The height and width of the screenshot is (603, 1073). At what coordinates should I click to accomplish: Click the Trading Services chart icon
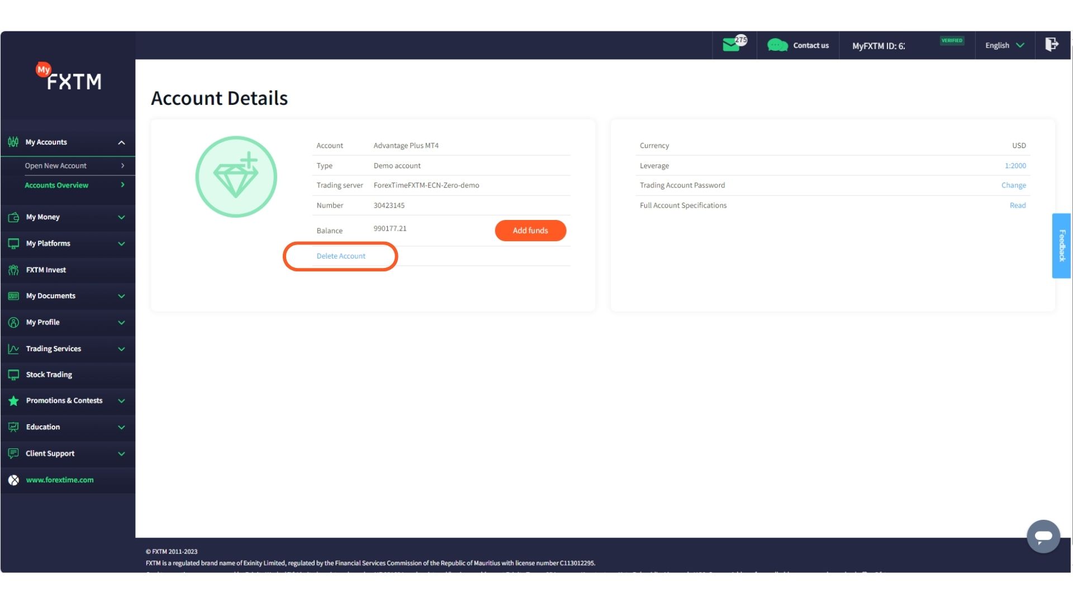click(x=13, y=349)
